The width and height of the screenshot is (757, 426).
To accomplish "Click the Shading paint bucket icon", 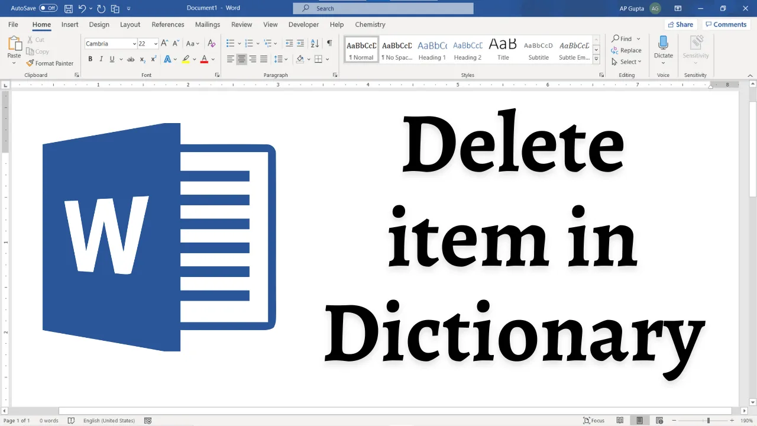I will (300, 59).
